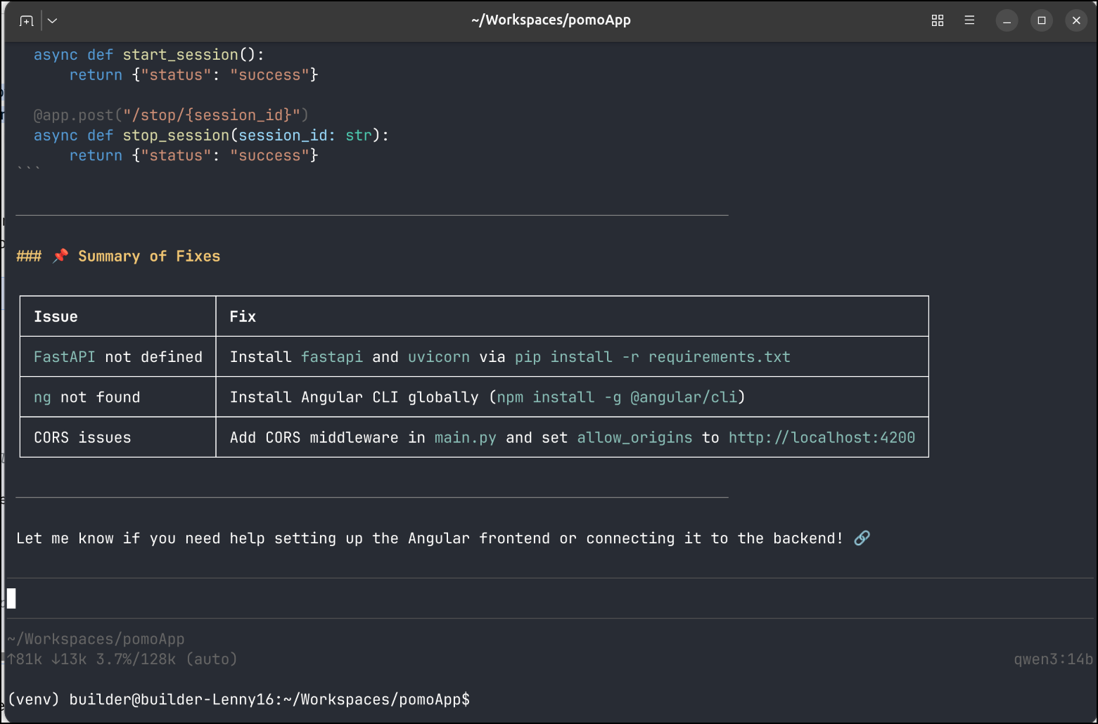Viewport: 1098px width, 724px height.
Task: Click the chain link emoji after backend
Action: pyautogui.click(x=862, y=538)
